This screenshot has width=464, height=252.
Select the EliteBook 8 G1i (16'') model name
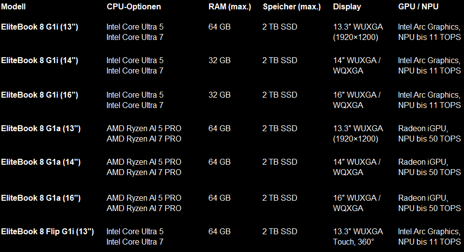(x=40, y=95)
